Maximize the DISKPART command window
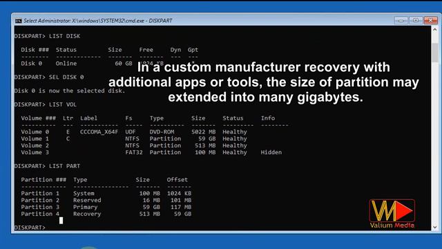 pyautogui.click(x=416, y=20)
